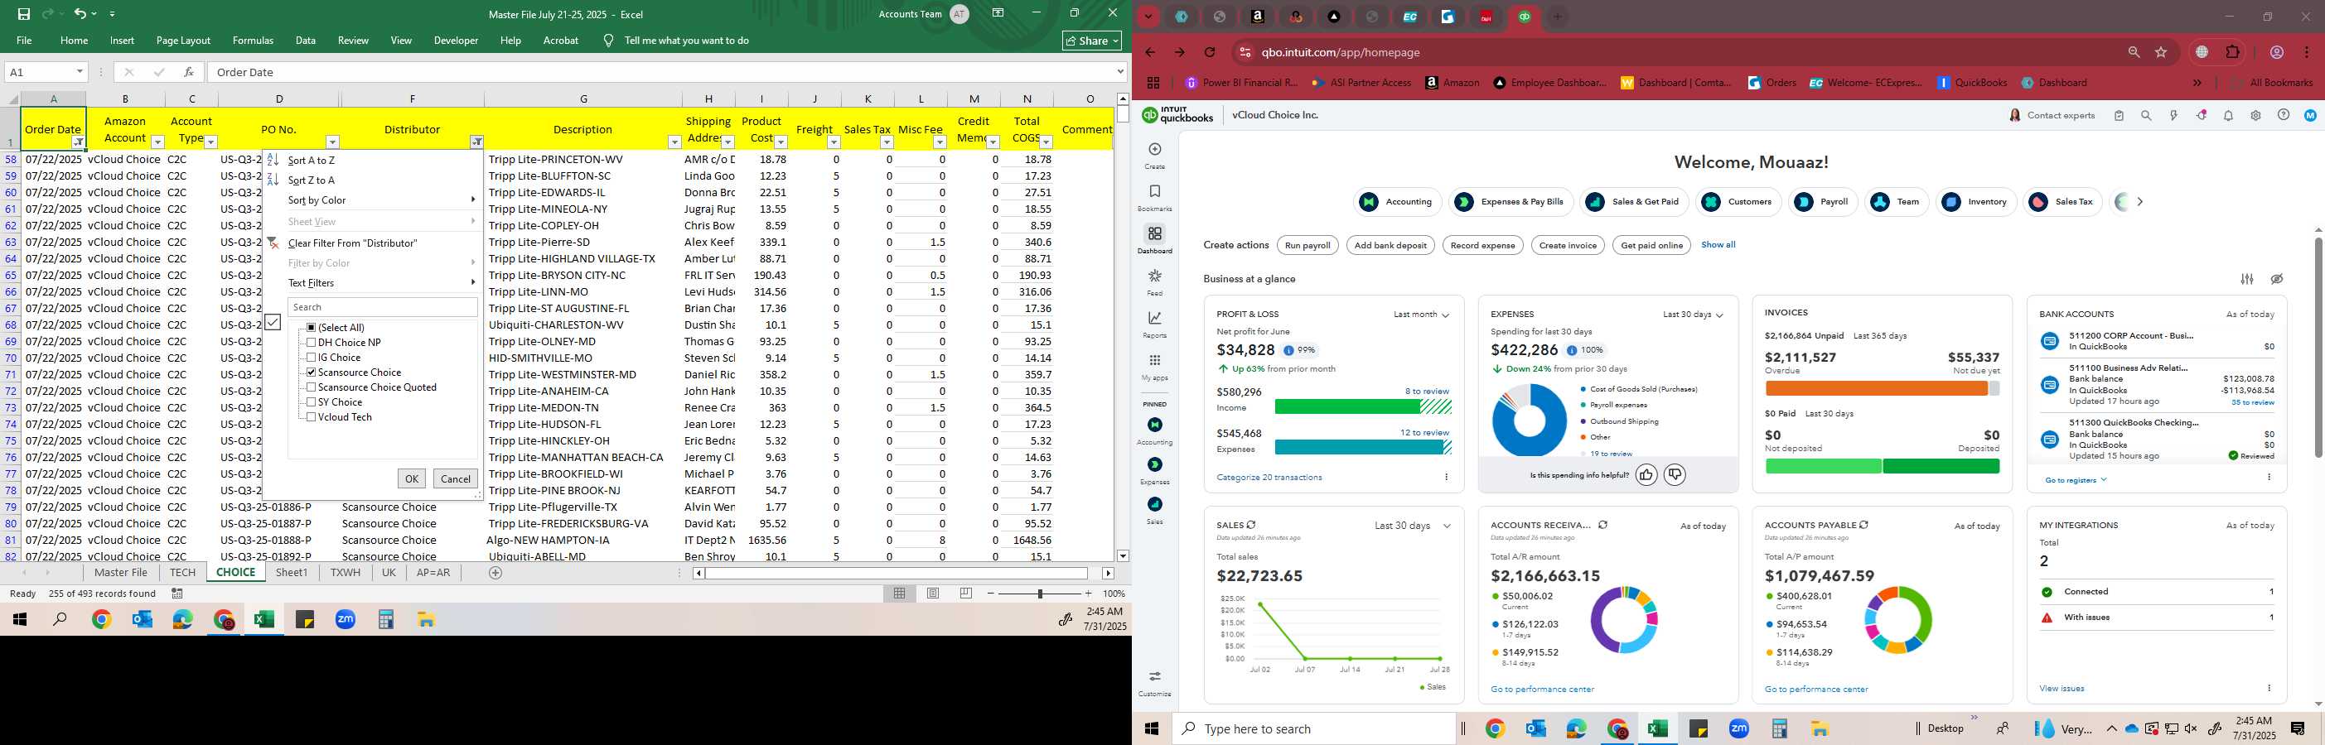Check SY Choice in the filter list
This screenshot has width=2325, height=745.
[x=312, y=402]
